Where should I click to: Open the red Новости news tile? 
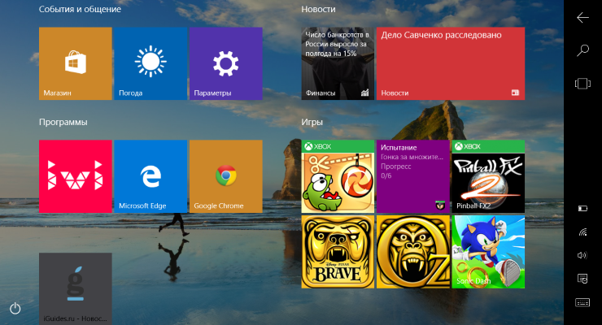click(x=450, y=63)
